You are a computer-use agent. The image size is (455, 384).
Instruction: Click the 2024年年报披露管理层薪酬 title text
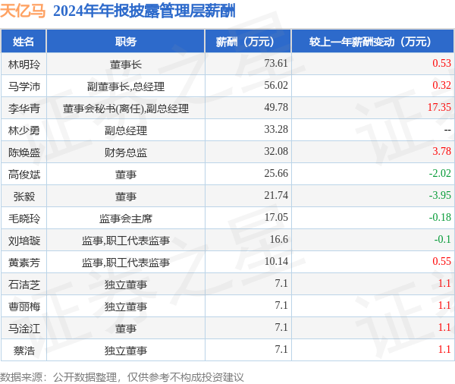click(x=144, y=11)
